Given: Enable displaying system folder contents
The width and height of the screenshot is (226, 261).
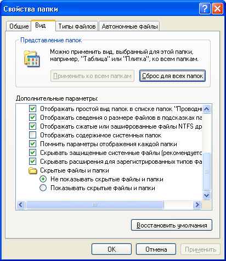Looking at the screenshot, I should tap(32, 135).
